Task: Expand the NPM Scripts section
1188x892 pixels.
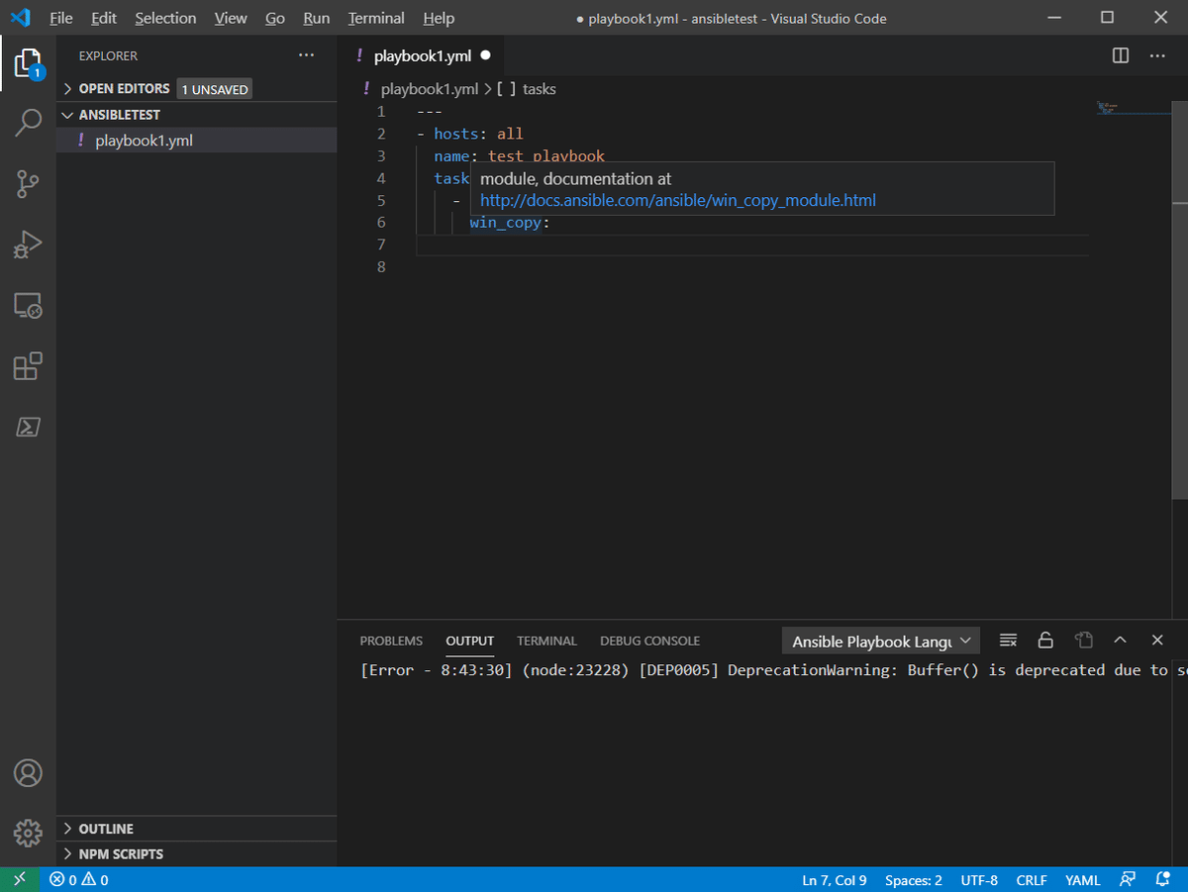Action: [121, 853]
